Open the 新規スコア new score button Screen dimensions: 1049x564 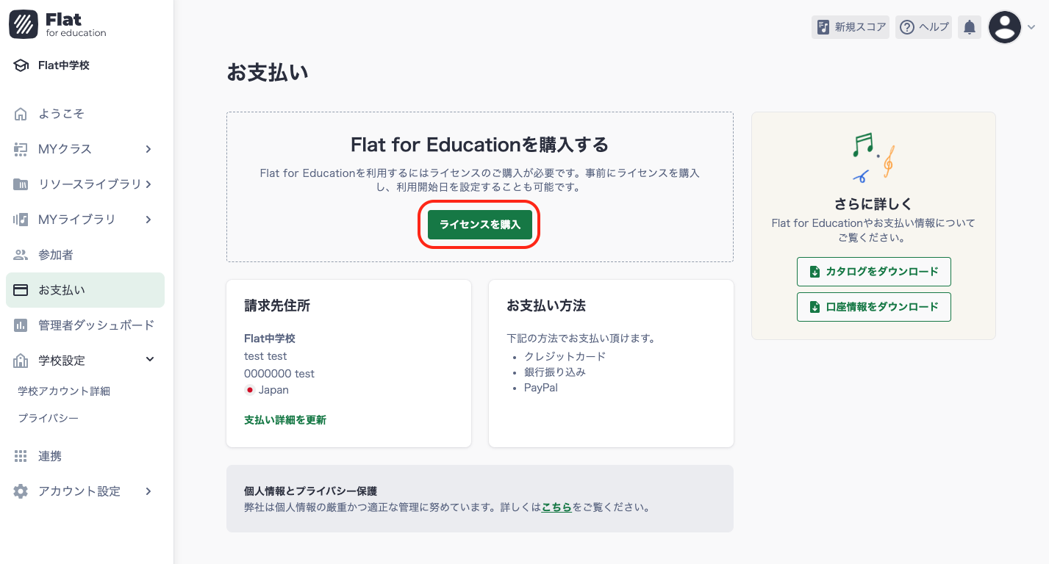(851, 26)
